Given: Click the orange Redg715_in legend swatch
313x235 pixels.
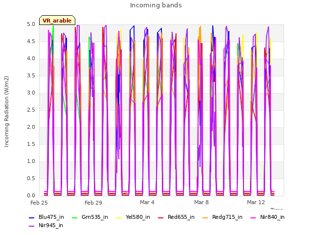Looking at the screenshot, I should [x=205, y=217].
